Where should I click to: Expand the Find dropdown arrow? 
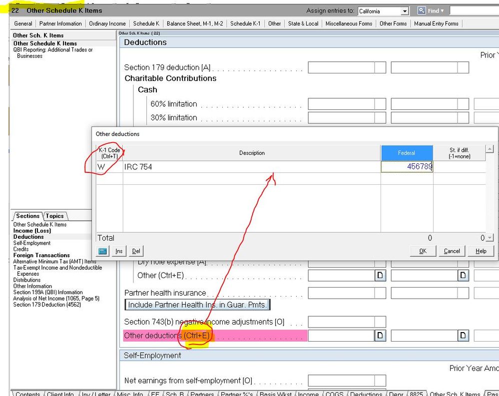point(442,10)
